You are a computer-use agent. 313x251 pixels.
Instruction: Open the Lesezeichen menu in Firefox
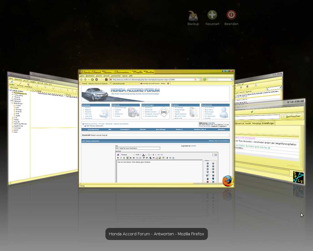point(115,76)
